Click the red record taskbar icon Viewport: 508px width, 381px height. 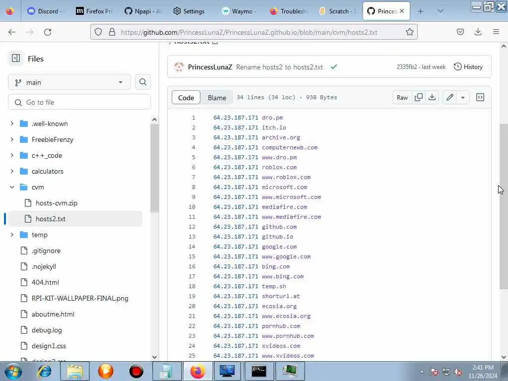click(x=136, y=371)
